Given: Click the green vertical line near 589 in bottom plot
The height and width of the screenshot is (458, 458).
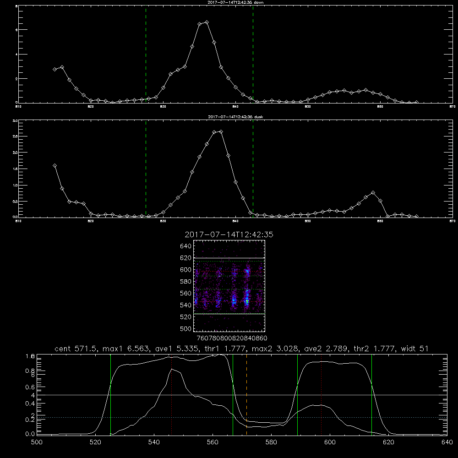Looking at the screenshot, I should pyautogui.click(x=297, y=394).
